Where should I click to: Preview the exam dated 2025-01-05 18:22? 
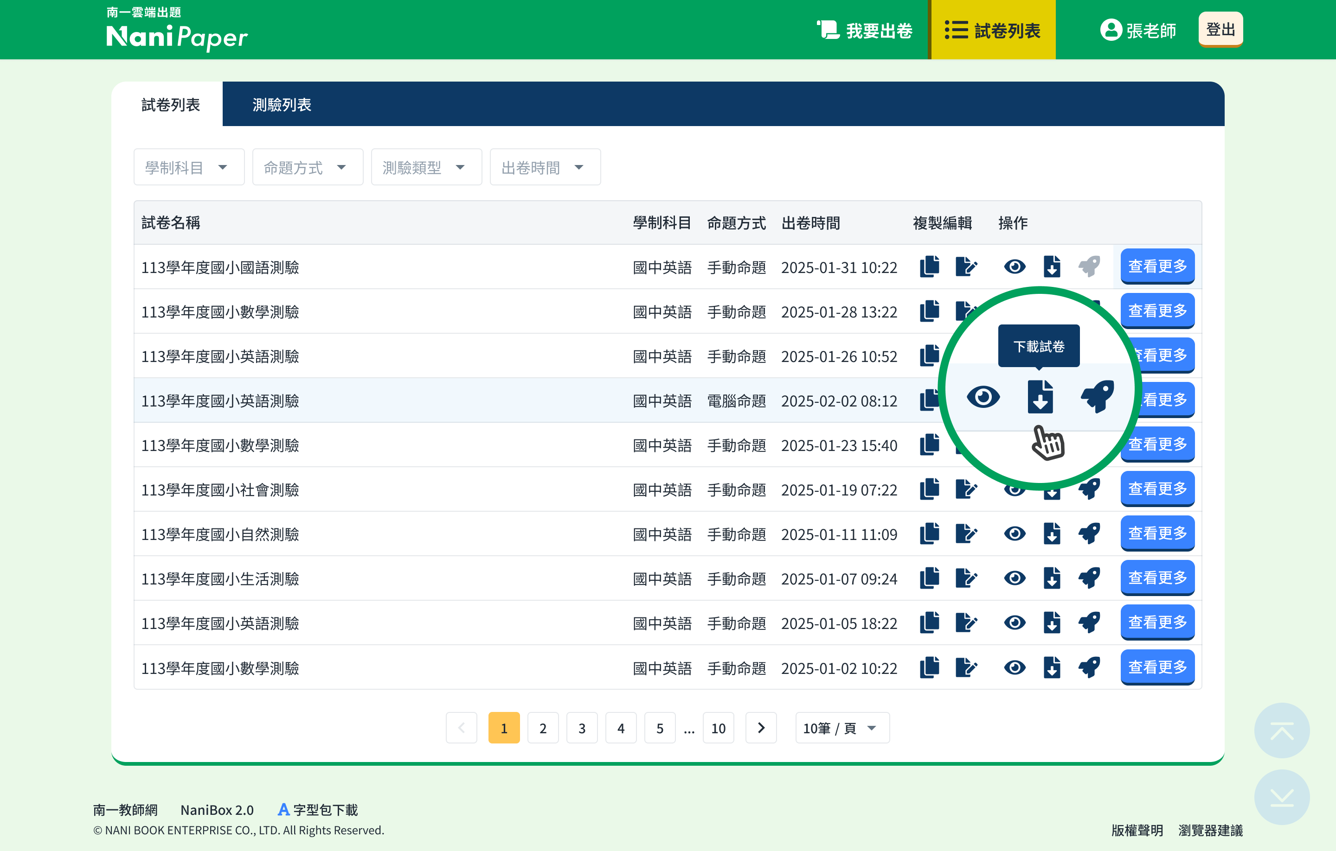click(x=1015, y=622)
